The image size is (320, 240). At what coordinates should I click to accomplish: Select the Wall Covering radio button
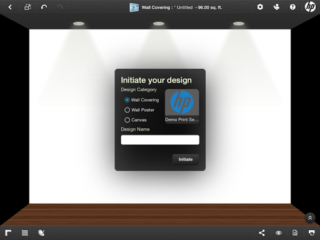(127, 100)
